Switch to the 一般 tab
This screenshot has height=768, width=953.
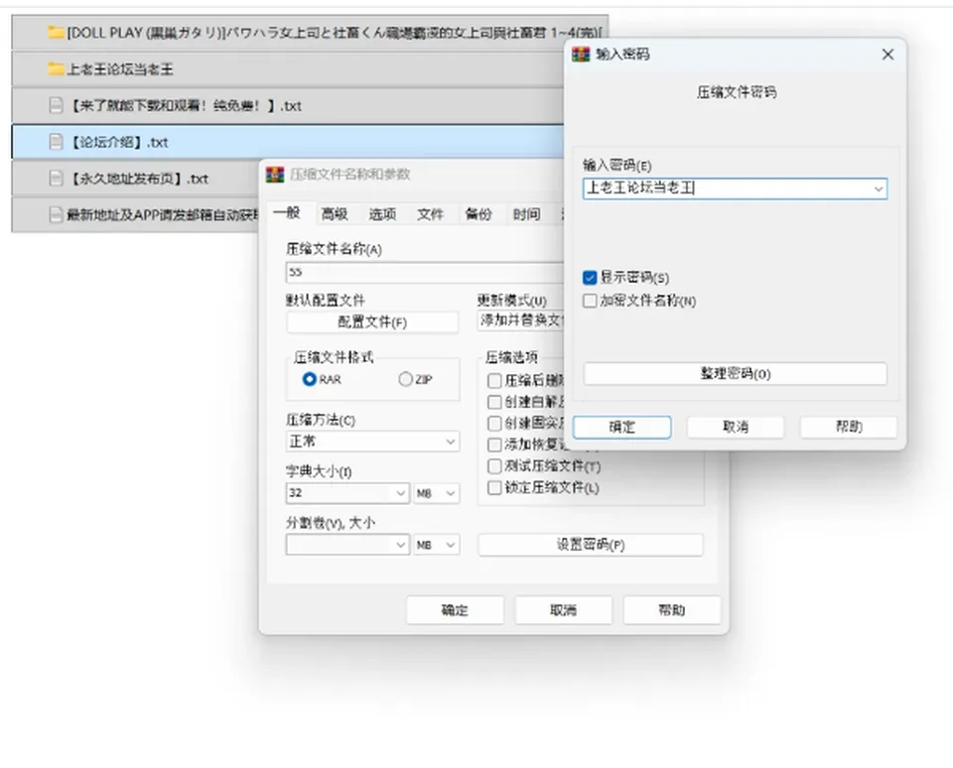click(x=287, y=212)
